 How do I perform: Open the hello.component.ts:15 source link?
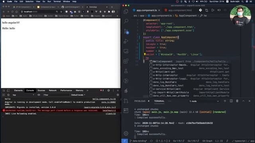104,99
